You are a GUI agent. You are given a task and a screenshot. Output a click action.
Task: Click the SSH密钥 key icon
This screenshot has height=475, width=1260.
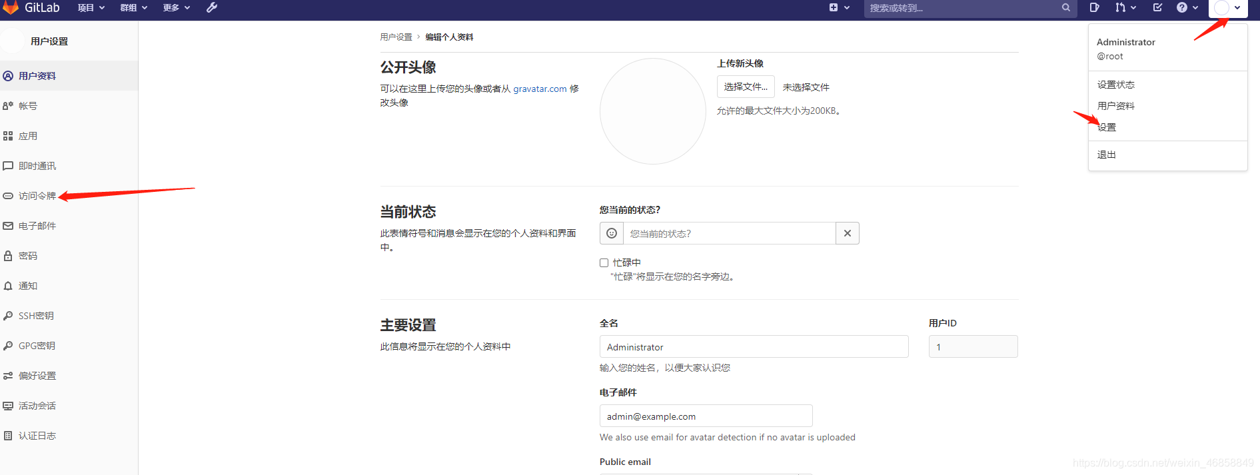tap(8, 316)
